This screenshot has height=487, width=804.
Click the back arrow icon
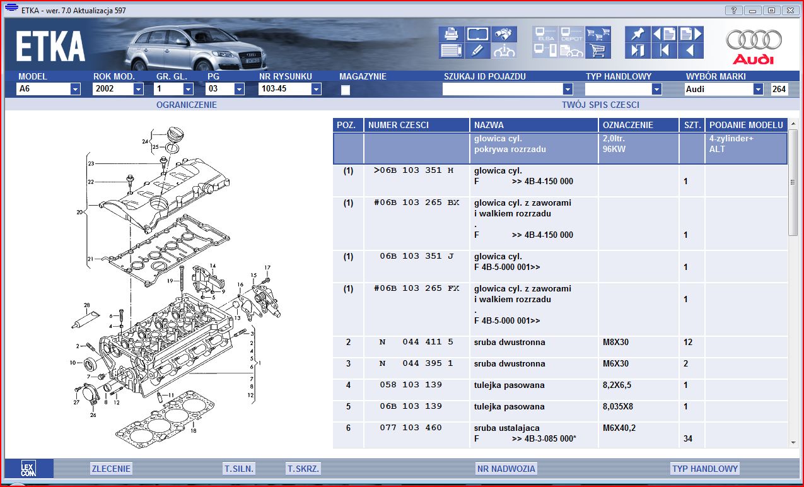point(690,51)
